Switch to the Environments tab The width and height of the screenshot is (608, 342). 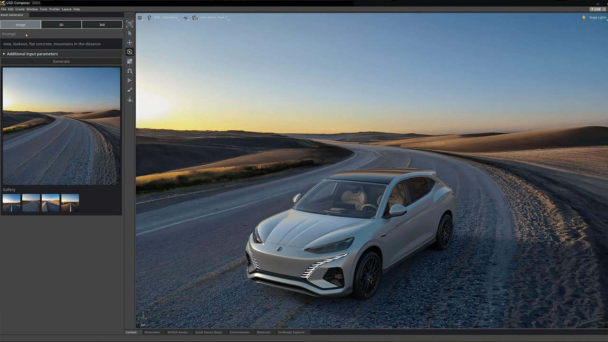click(x=239, y=332)
